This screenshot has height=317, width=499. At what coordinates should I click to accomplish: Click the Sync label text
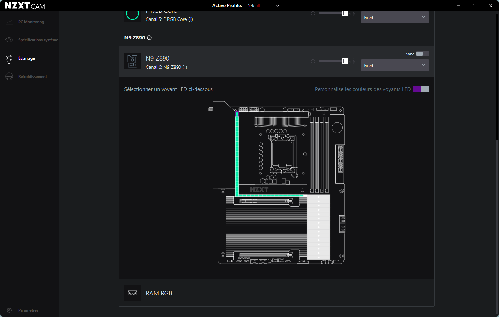(x=410, y=54)
